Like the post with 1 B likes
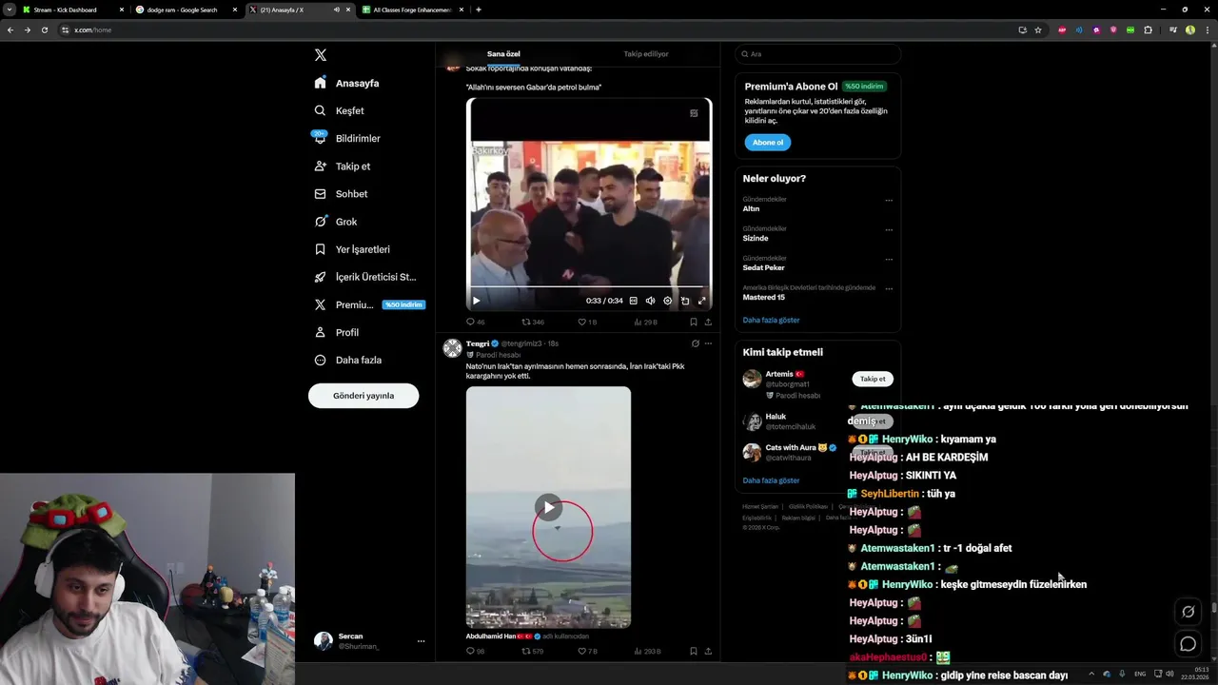The image size is (1218, 685). 588,322
